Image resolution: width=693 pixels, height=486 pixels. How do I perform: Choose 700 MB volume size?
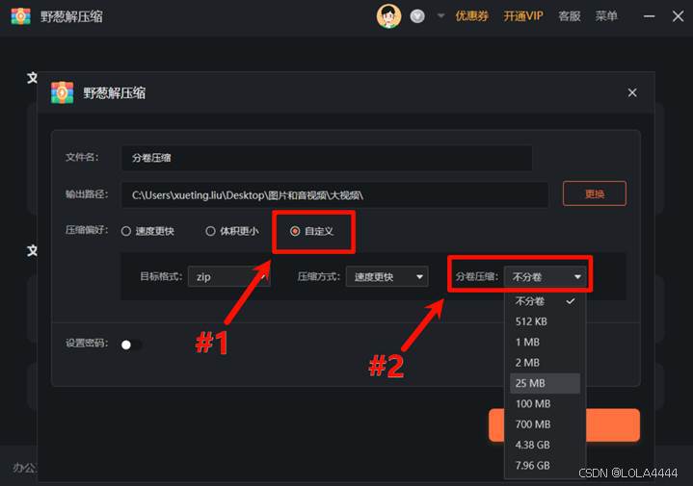pos(545,424)
